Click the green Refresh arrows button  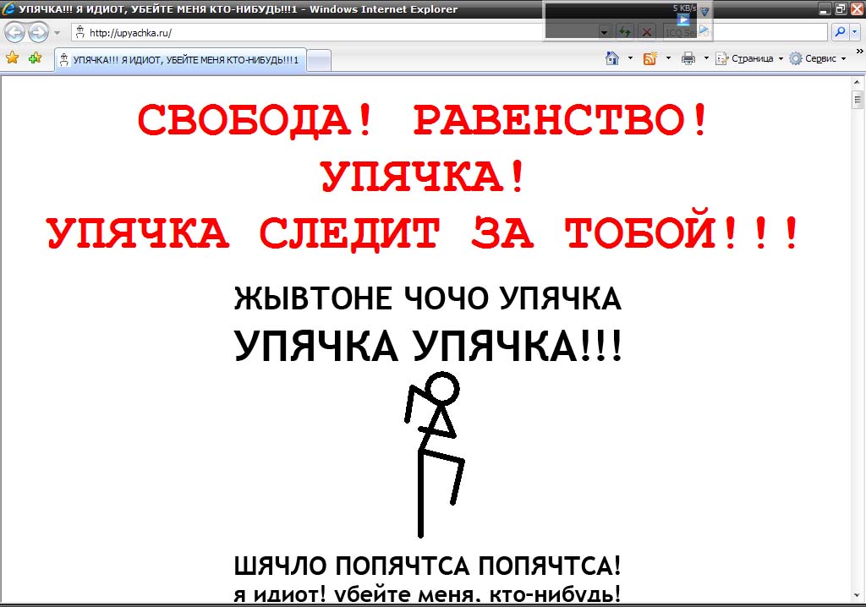click(x=625, y=33)
